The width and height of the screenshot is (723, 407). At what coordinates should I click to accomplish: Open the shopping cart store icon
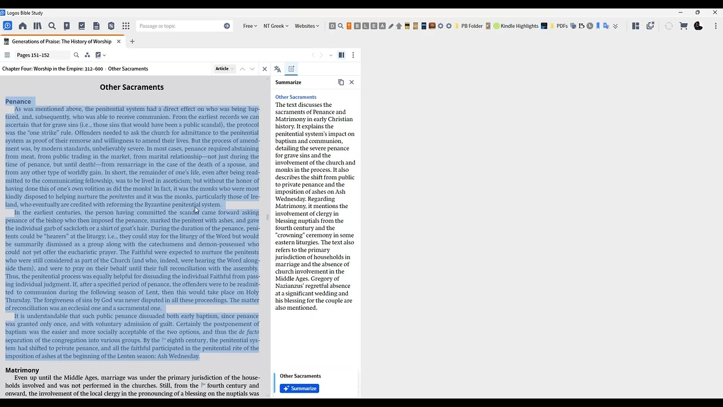[683, 26]
